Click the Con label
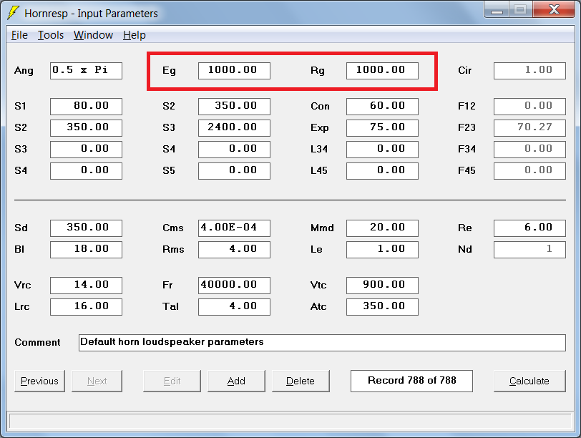This screenshot has width=581, height=438. (320, 107)
